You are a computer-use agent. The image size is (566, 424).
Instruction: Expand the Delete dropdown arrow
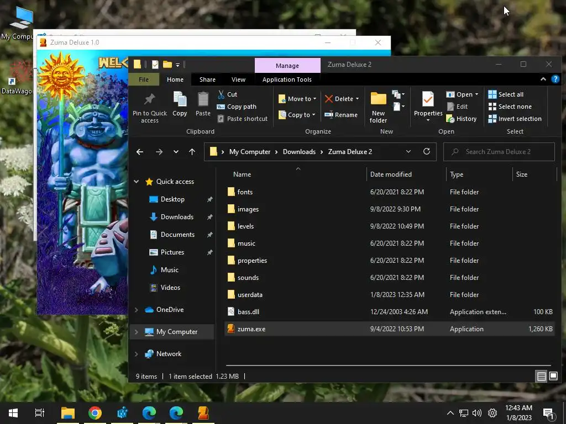coord(358,99)
